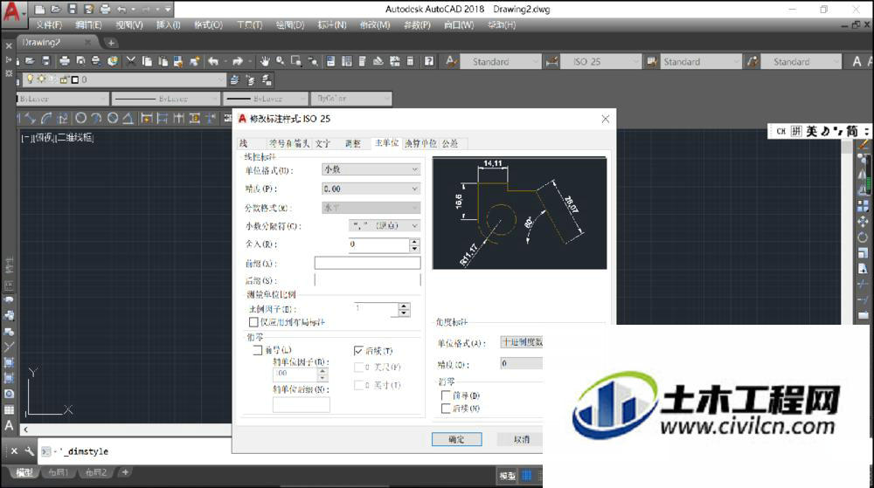Open the ByLayer lineweight dropdown
The image size is (874, 488).
pos(266,99)
